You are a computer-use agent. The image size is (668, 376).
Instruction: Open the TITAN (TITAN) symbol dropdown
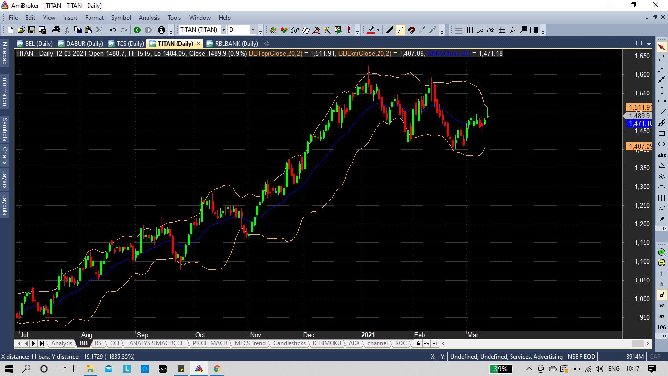223,30
